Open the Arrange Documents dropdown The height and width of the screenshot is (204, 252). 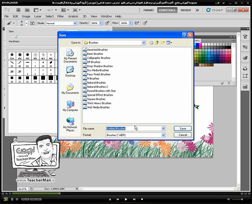click(65, 10)
